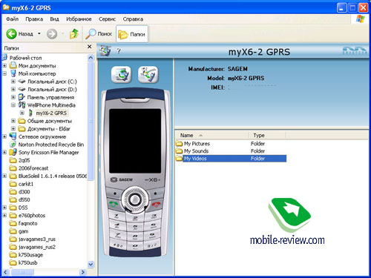Screen dimensions: 371x278
Task: Expand Сетевое окружение tree node
Action: [4, 136]
